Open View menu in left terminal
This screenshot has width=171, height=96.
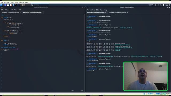(16, 10)
